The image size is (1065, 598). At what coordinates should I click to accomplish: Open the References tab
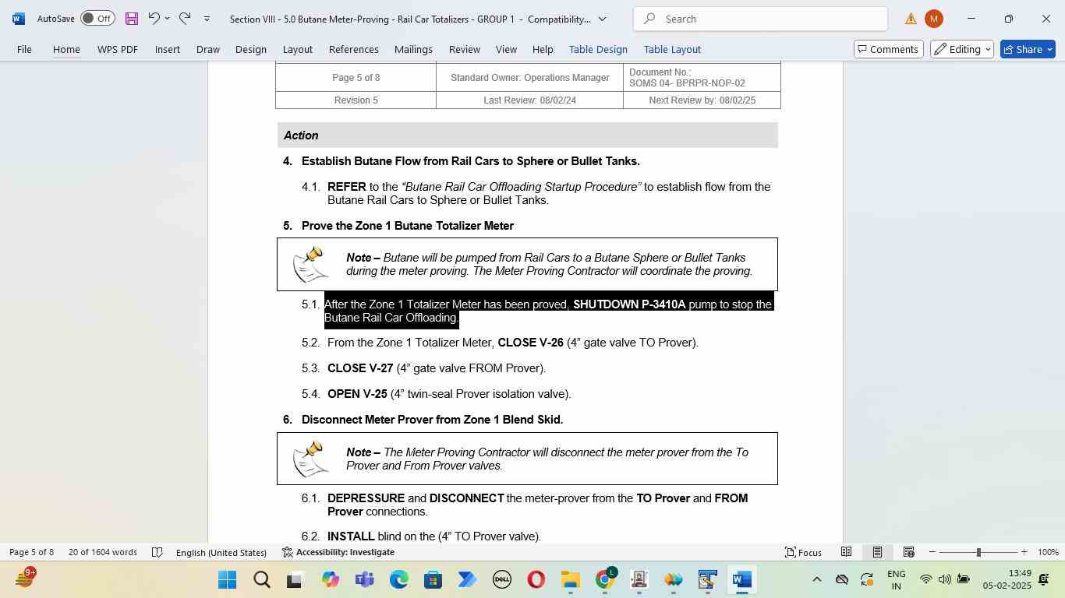pos(354,49)
